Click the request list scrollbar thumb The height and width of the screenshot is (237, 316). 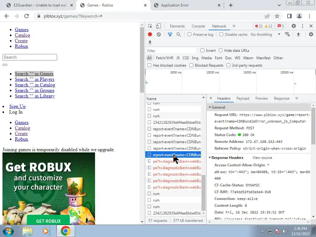coord(203,193)
